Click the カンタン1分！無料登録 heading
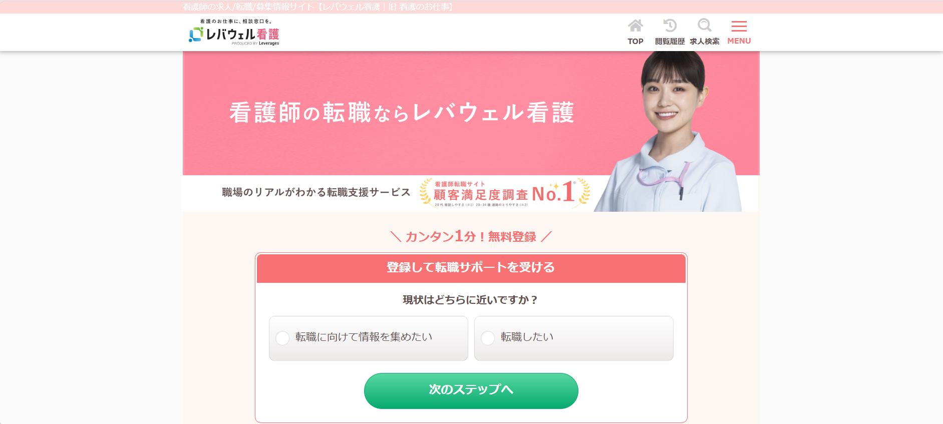The height and width of the screenshot is (424, 943). [x=471, y=236]
